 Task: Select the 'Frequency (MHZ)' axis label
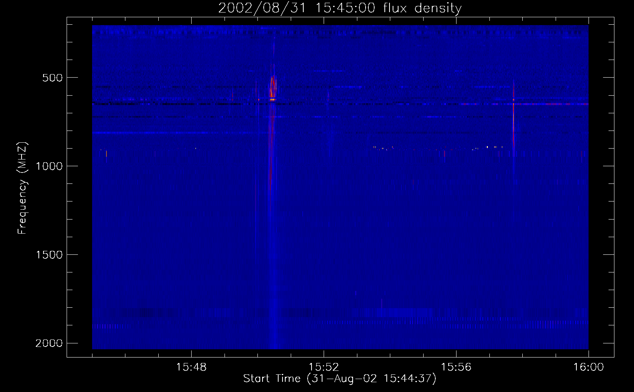22,188
